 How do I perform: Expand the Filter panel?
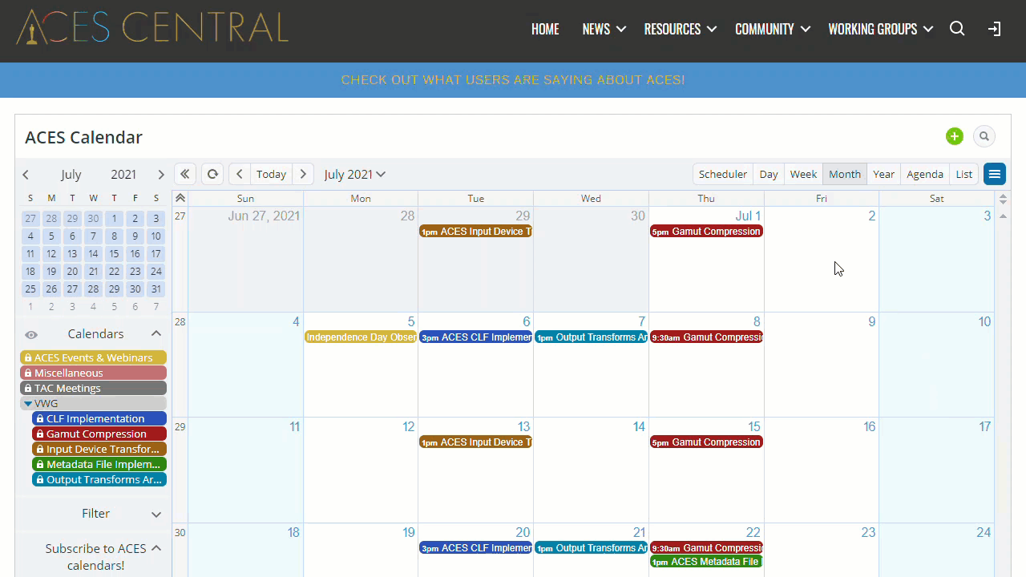156,514
